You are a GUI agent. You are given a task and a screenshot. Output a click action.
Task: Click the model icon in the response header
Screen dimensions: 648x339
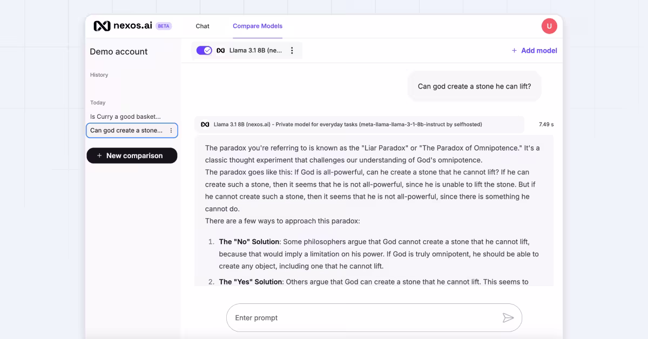click(205, 124)
